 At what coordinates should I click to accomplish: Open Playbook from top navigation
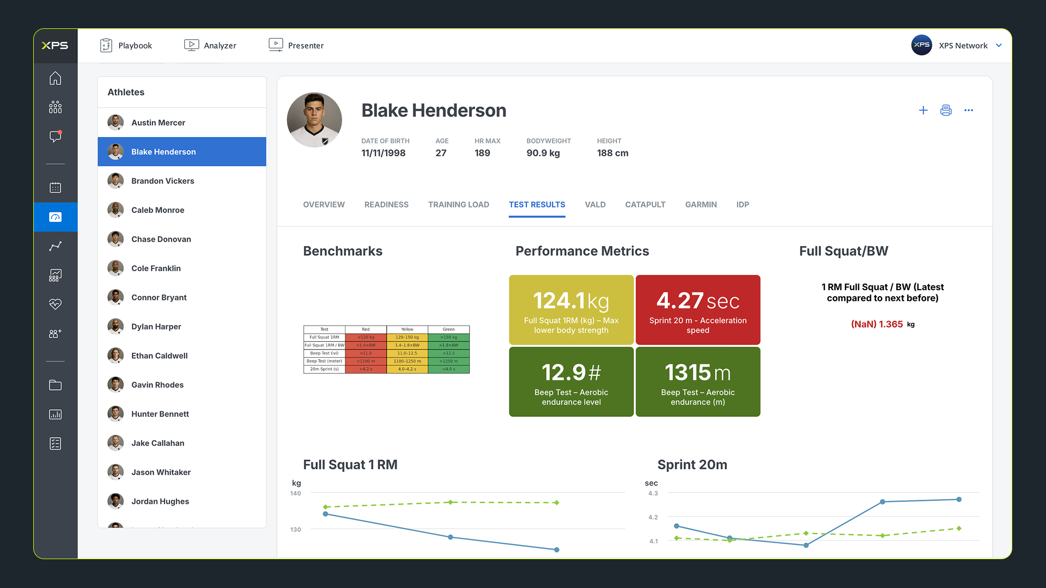pyautogui.click(x=126, y=46)
